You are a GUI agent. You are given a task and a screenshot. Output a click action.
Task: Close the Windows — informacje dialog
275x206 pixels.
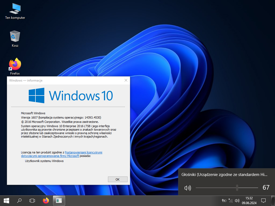pos(126,80)
